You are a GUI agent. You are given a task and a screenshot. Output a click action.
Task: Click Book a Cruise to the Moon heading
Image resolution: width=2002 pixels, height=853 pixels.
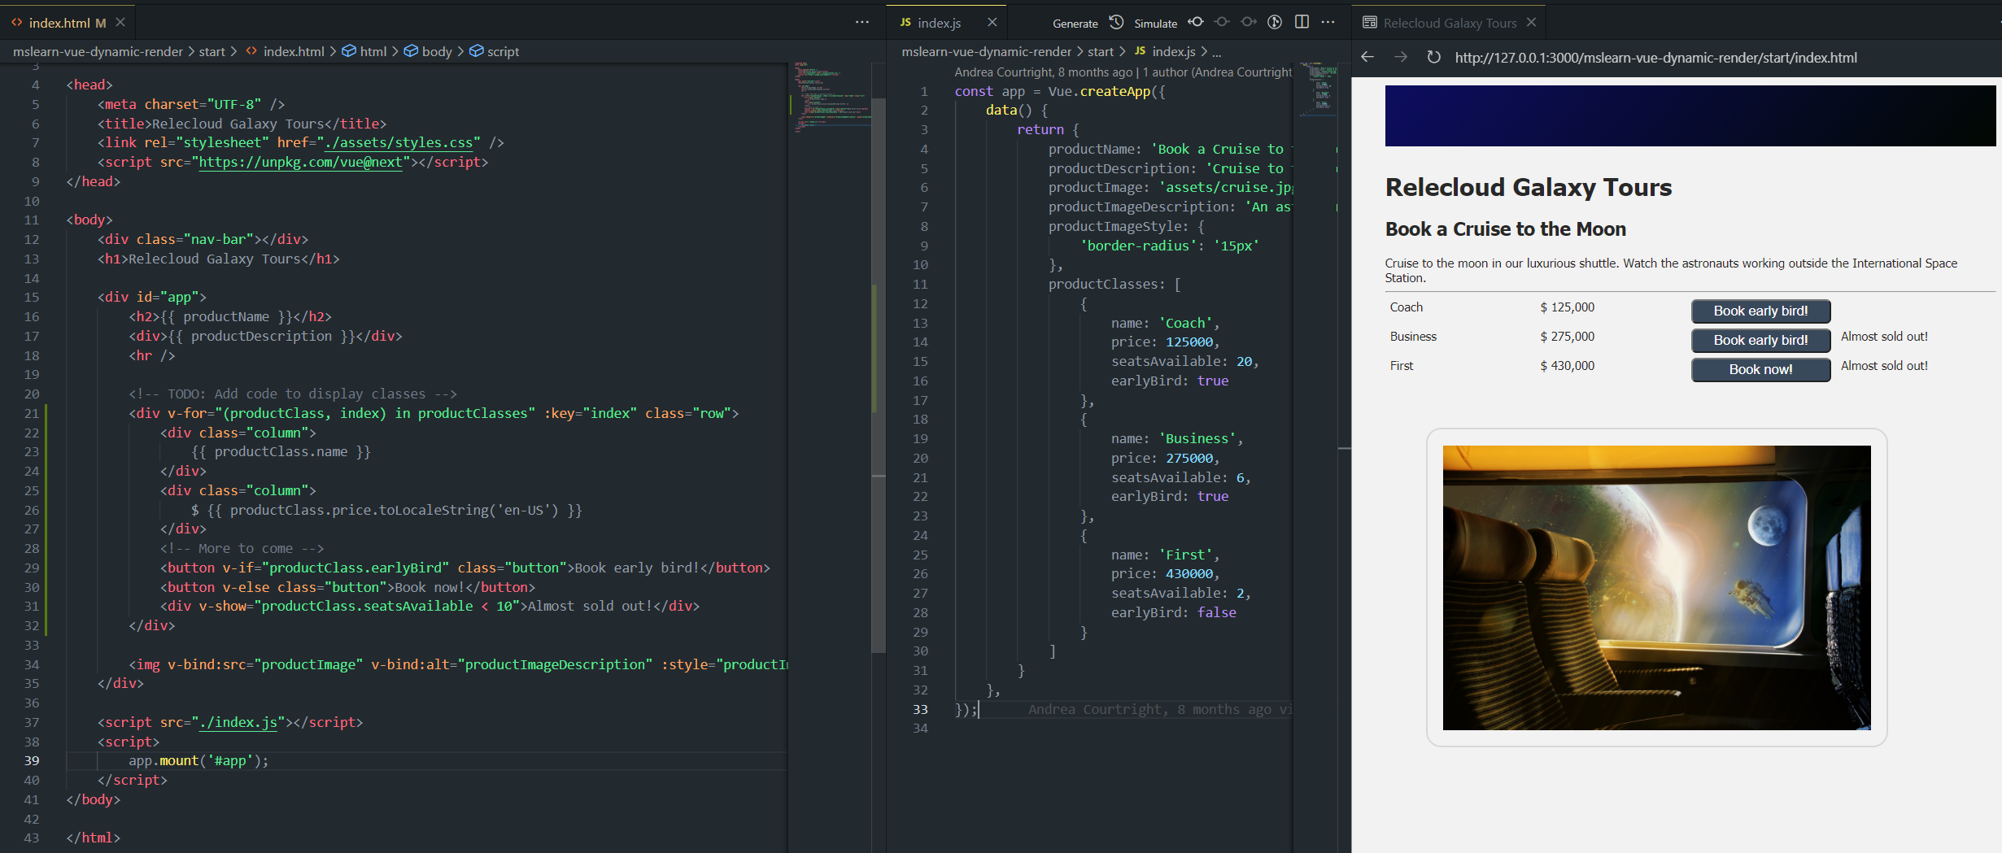point(1505,229)
